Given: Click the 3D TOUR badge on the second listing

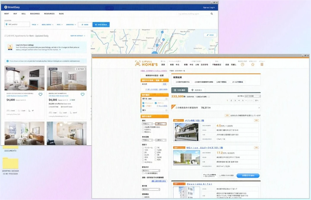Looking at the screenshot, I should click(x=80, y=69).
